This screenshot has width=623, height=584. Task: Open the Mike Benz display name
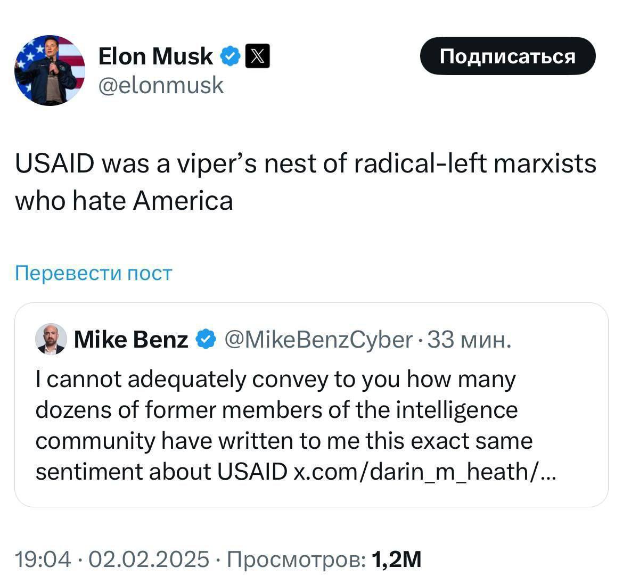130,339
